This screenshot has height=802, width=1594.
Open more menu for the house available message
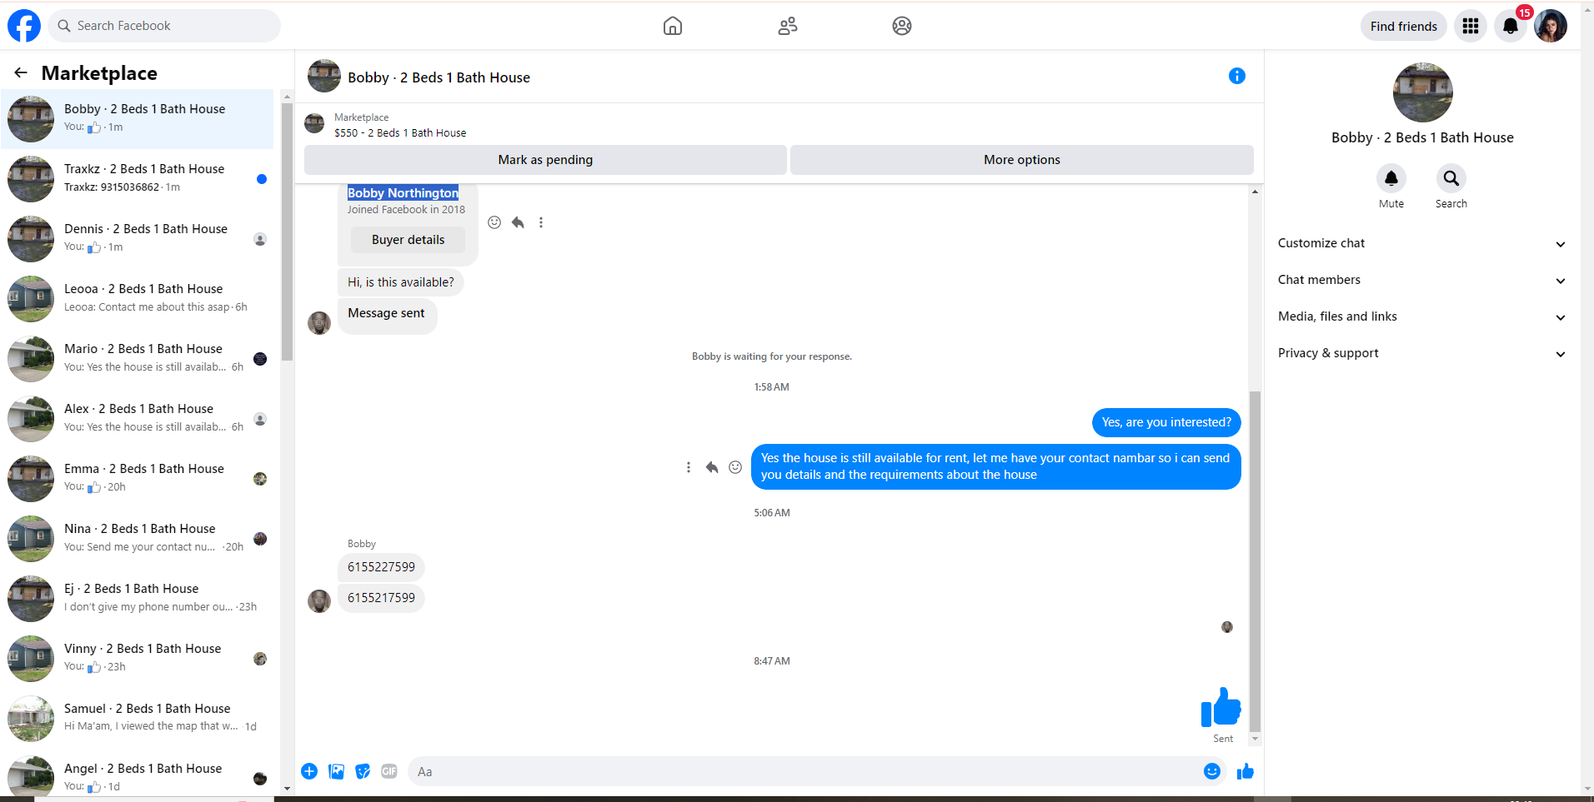coord(689,467)
